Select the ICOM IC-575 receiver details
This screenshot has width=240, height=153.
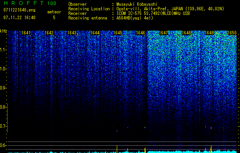[x=153, y=13]
